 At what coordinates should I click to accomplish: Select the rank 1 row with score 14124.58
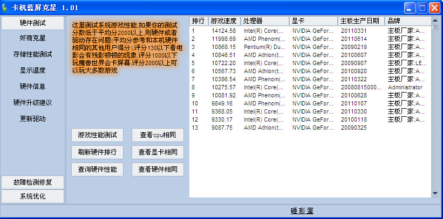(x=243, y=31)
